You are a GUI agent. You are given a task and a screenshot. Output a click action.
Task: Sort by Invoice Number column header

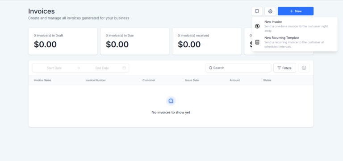coord(96,80)
